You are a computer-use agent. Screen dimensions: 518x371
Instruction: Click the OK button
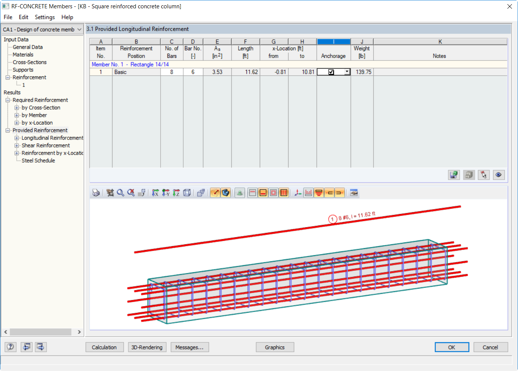[452, 347]
